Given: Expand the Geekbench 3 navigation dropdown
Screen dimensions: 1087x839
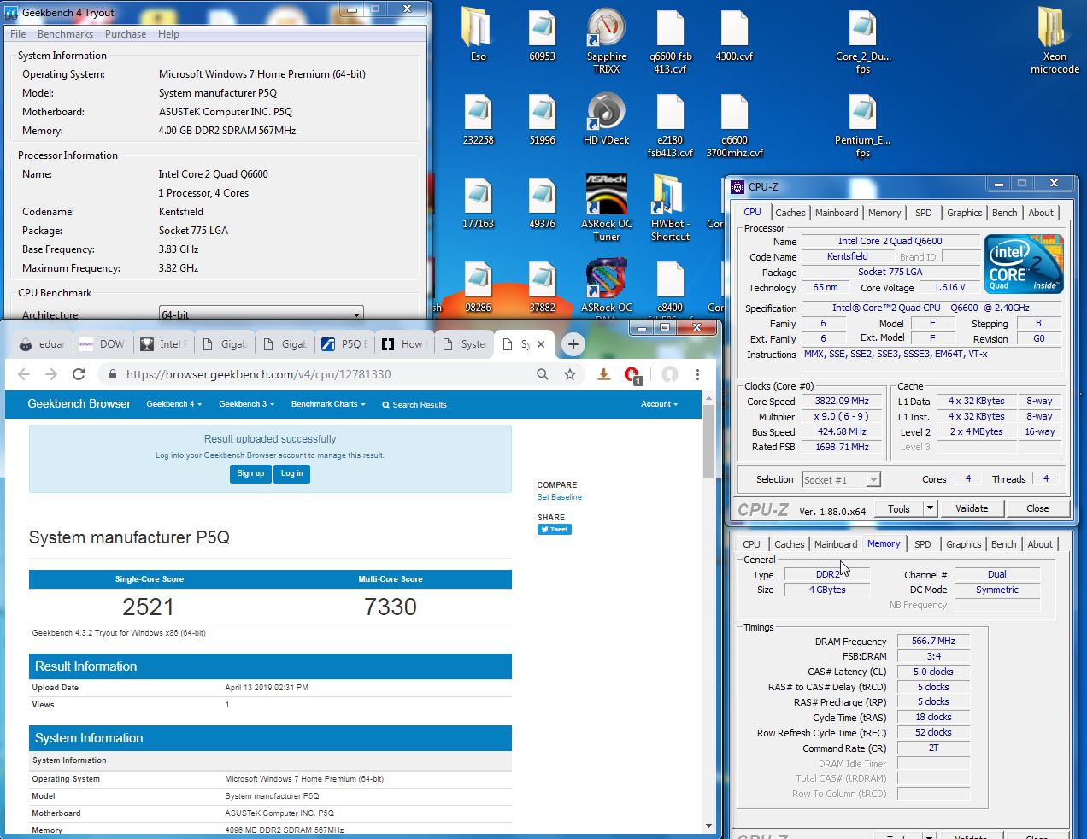Looking at the screenshot, I should pos(246,404).
